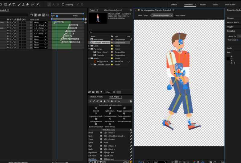Image resolution: width=241 pixels, height=163 pixels.
Task: Switch to the Default workspace
Action: 174,5
